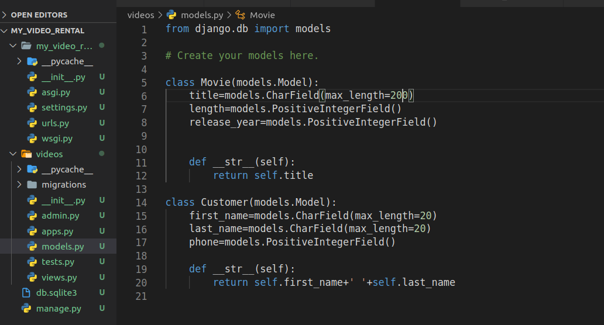Click U status badge beside settings.py
Viewport: 604px width, 325px height.
tap(102, 108)
